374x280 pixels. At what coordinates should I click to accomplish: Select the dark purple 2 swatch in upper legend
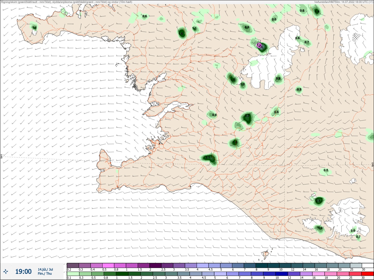tap(155, 265)
